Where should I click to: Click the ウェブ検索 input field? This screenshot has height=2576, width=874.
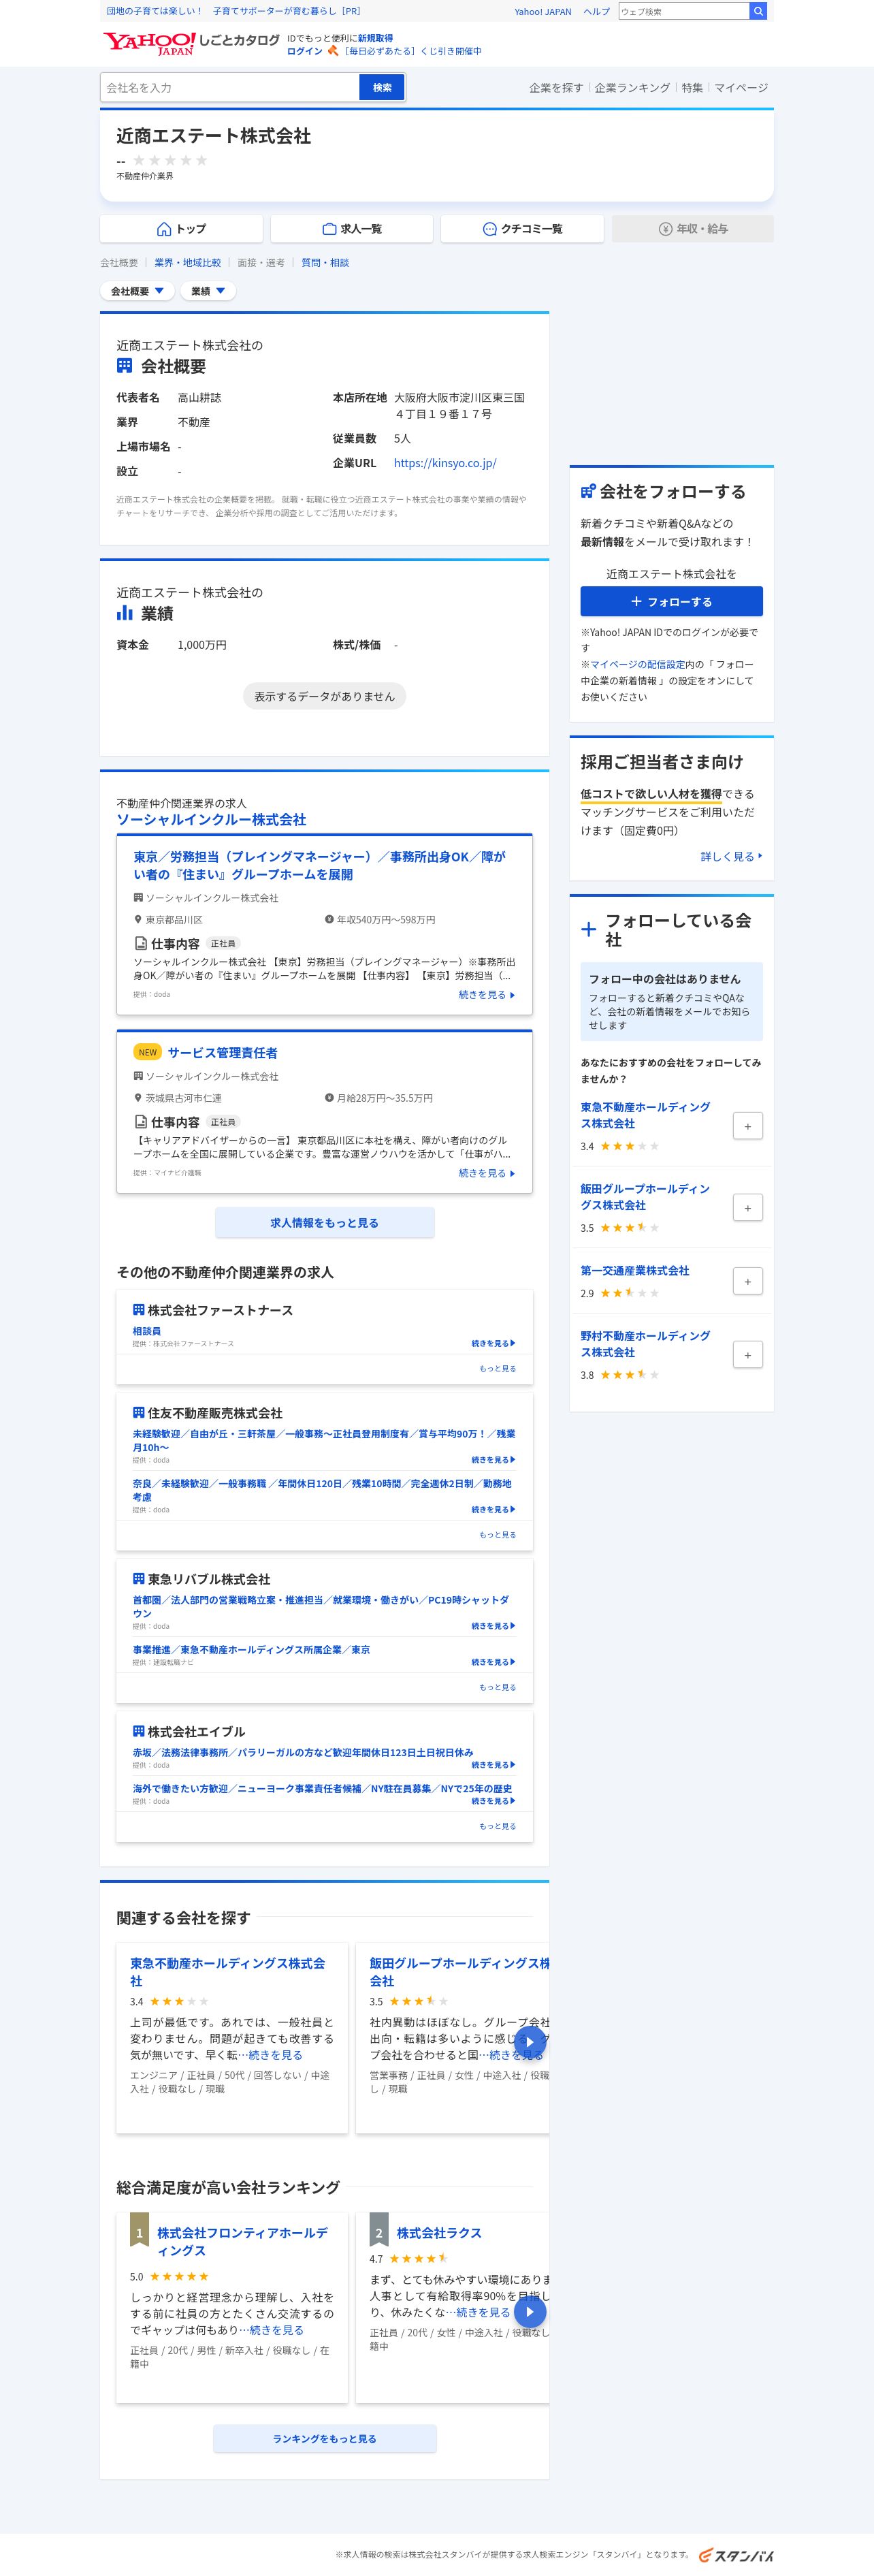point(684,11)
